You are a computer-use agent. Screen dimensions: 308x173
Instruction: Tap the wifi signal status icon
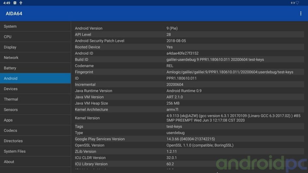point(297,3)
